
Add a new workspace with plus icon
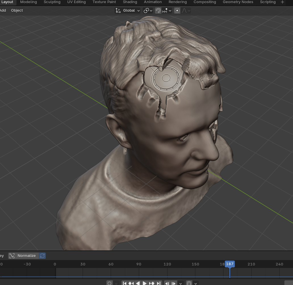pos(282,2)
